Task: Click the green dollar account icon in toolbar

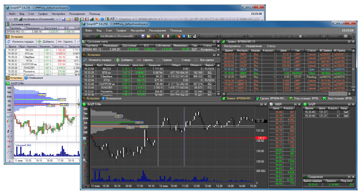Action: coord(189,36)
